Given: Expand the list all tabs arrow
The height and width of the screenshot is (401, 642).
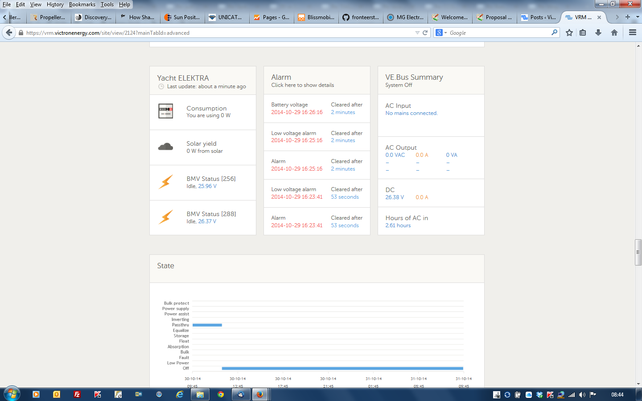Looking at the screenshot, I should point(638,17).
